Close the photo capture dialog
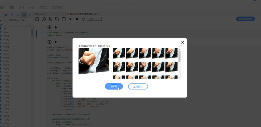261x127 pixels. (x=183, y=42)
